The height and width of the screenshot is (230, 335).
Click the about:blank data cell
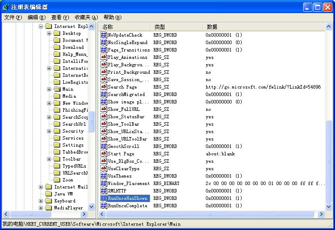coord(220,154)
